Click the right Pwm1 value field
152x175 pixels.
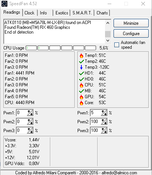(96, 113)
